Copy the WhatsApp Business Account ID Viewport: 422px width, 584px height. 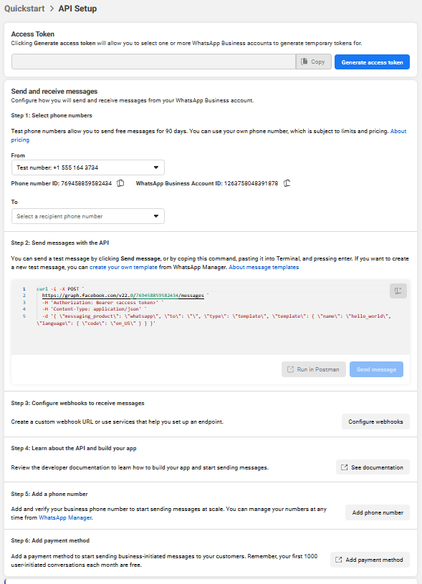point(287,183)
